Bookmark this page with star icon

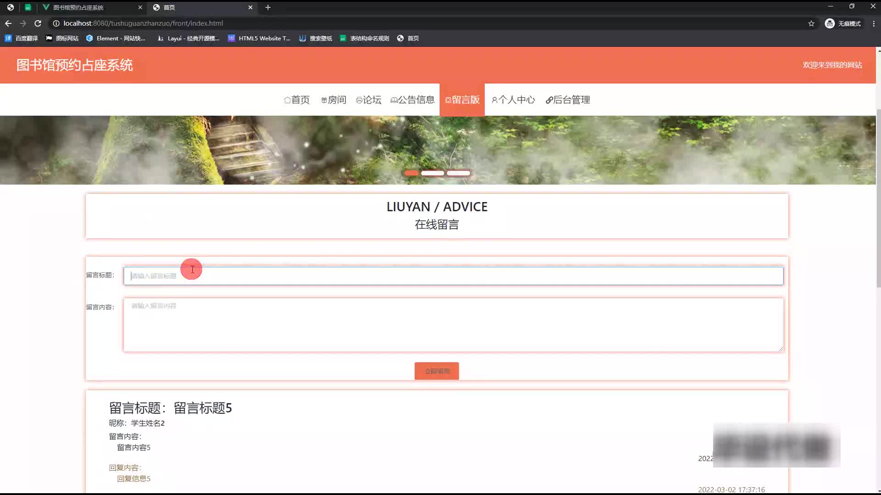[811, 23]
